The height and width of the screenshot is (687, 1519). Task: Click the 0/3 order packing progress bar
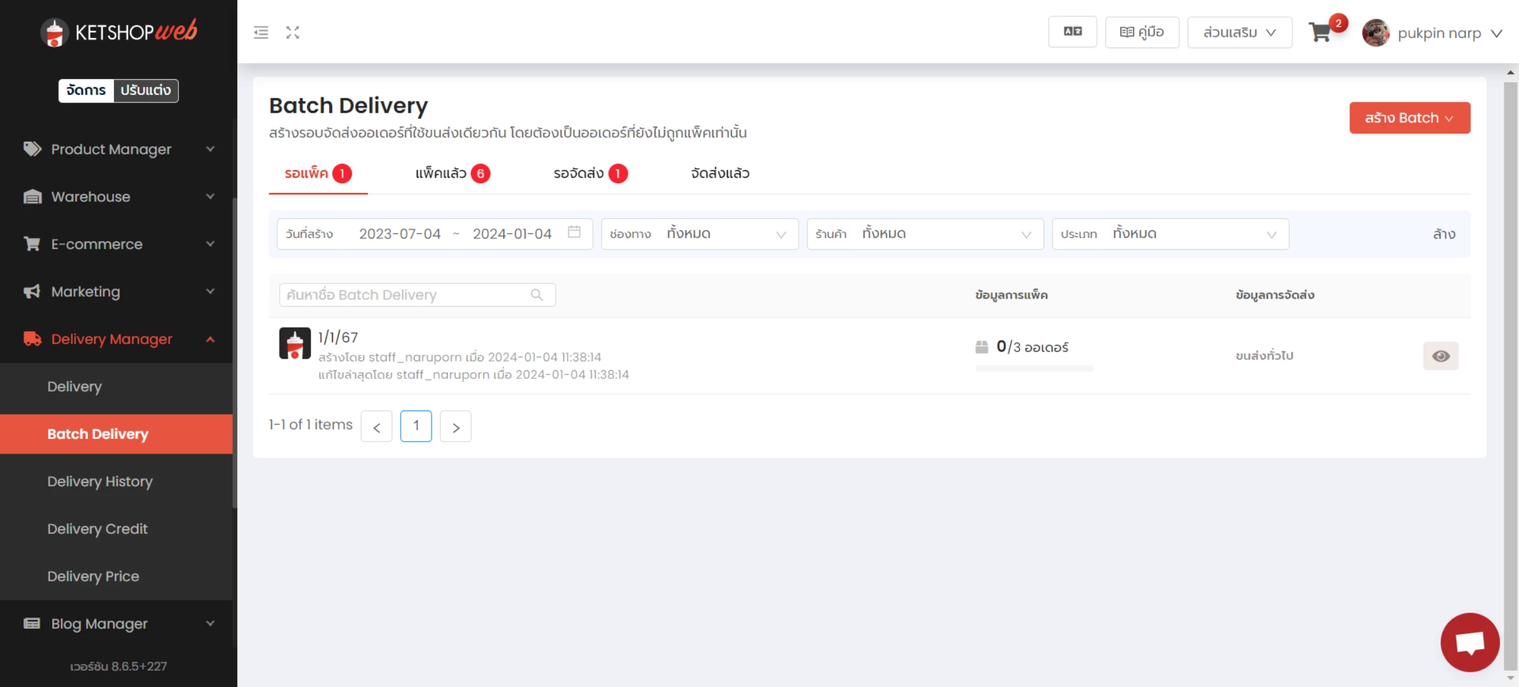(1034, 369)
